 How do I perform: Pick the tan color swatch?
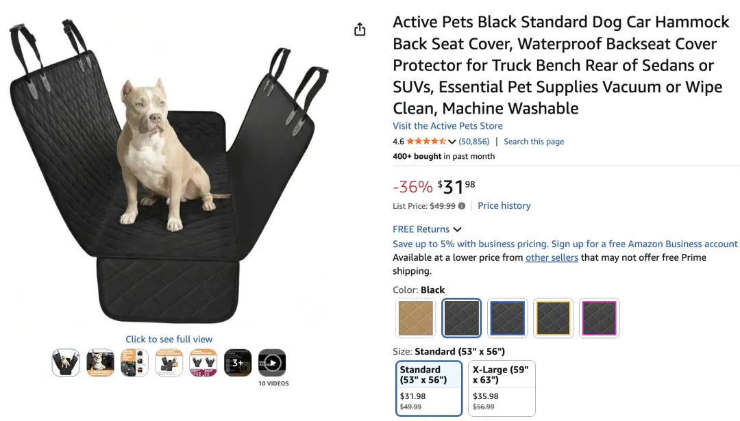coord(416,318)
